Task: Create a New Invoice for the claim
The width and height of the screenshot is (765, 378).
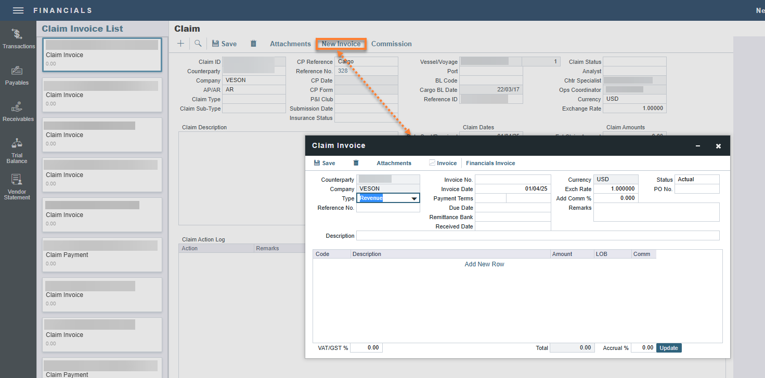Action: (x=341, y=44)
